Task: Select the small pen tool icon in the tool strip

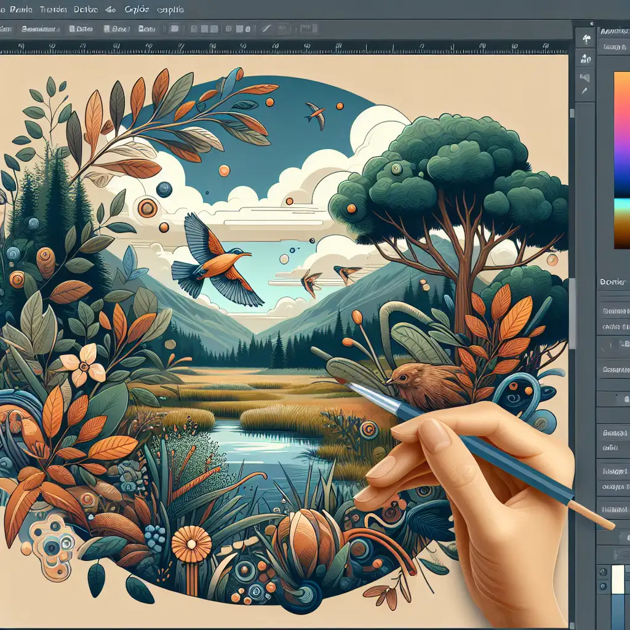Action: coord(584,92)
